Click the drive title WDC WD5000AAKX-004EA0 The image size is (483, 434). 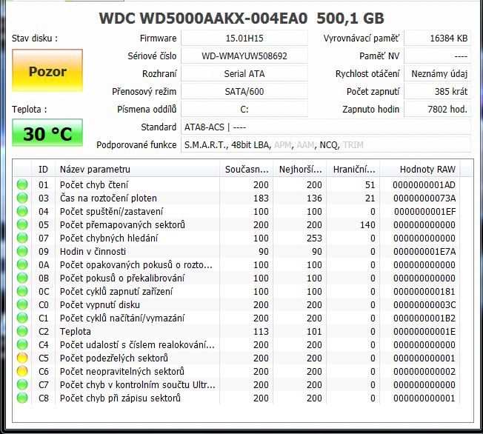203,19
